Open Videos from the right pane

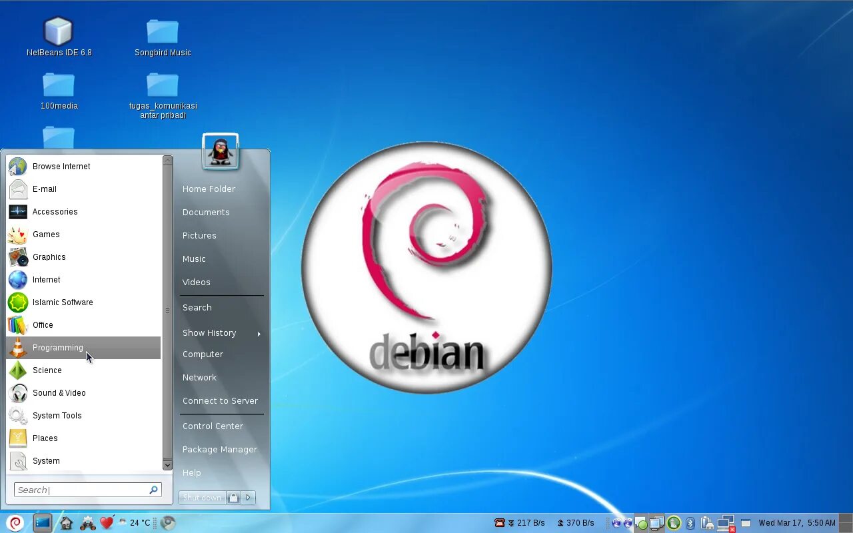coord(197,282)
